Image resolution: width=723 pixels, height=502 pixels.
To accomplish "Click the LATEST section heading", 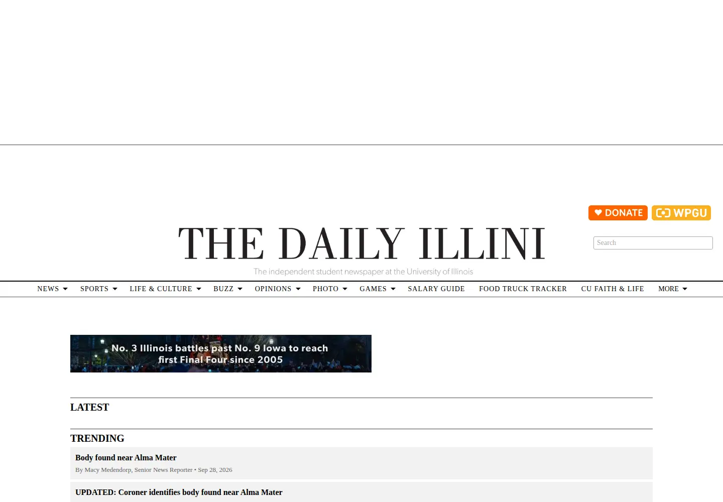I will 89,407.
